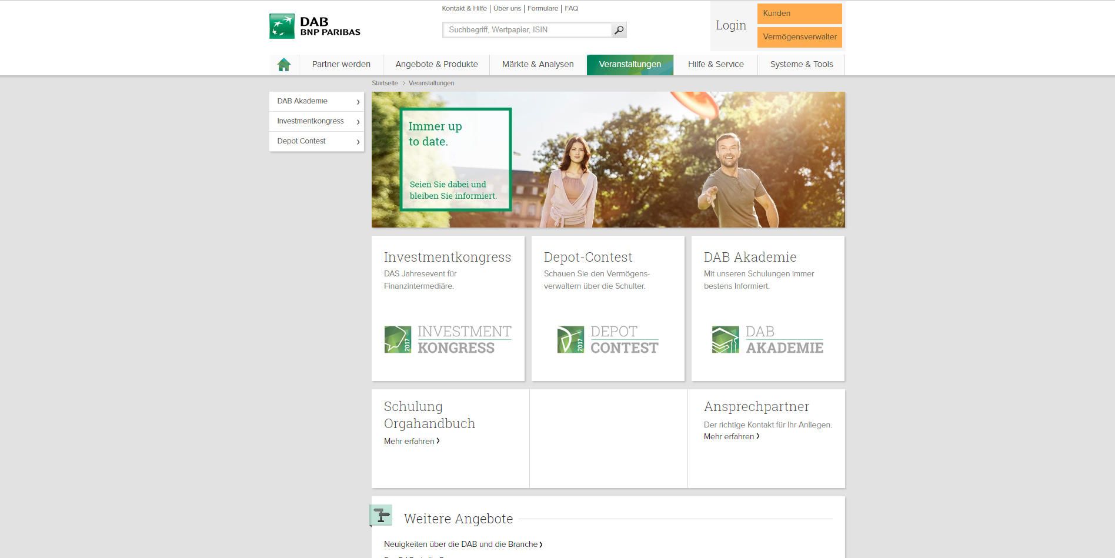The image size is (1115, 558).
Task: Open the Ansprechpartner heading
Action: (x=756, y=406)
